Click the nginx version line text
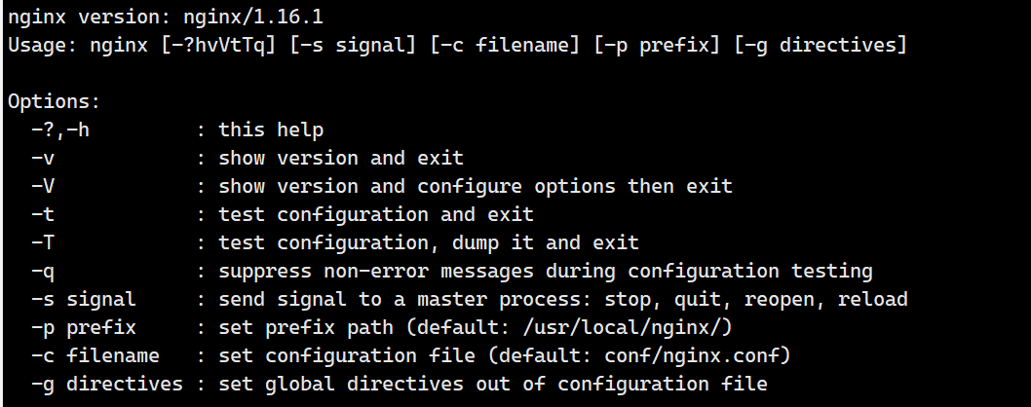Image resolution: width=1031 pixels, height=407 pixels. point(165,18)
